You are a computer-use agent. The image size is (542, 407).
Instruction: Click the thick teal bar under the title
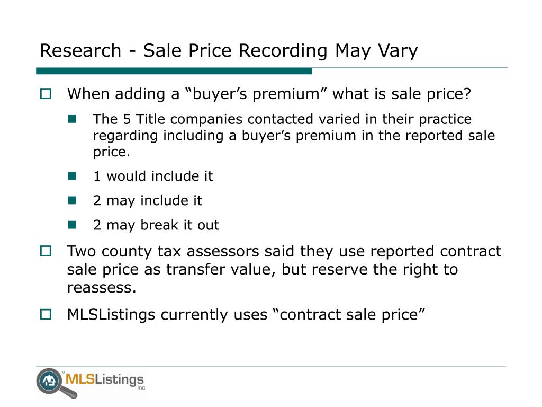tap(174, 71)
